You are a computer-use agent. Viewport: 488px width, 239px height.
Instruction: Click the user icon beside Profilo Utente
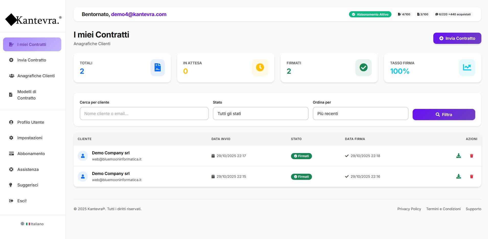(11, 122)
